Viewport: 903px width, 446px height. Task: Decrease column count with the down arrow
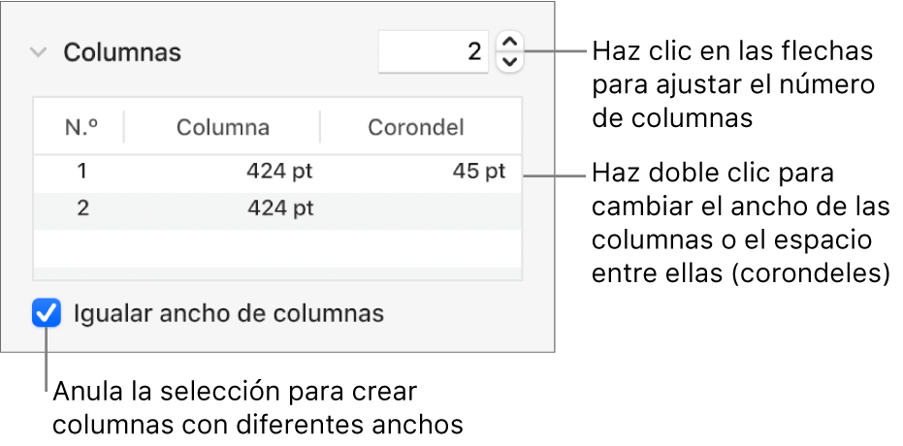509,62
